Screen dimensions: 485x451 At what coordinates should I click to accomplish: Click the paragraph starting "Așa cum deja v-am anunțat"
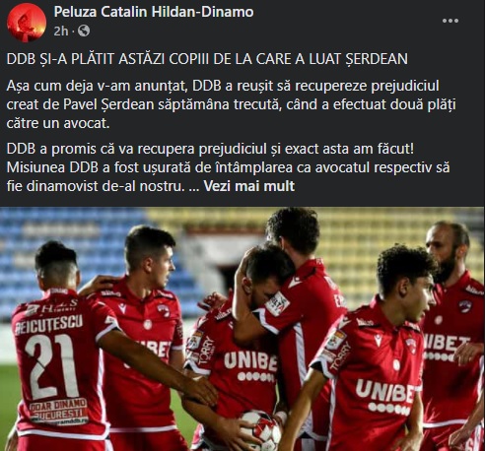pyautogui.click(x=232, y=104)
